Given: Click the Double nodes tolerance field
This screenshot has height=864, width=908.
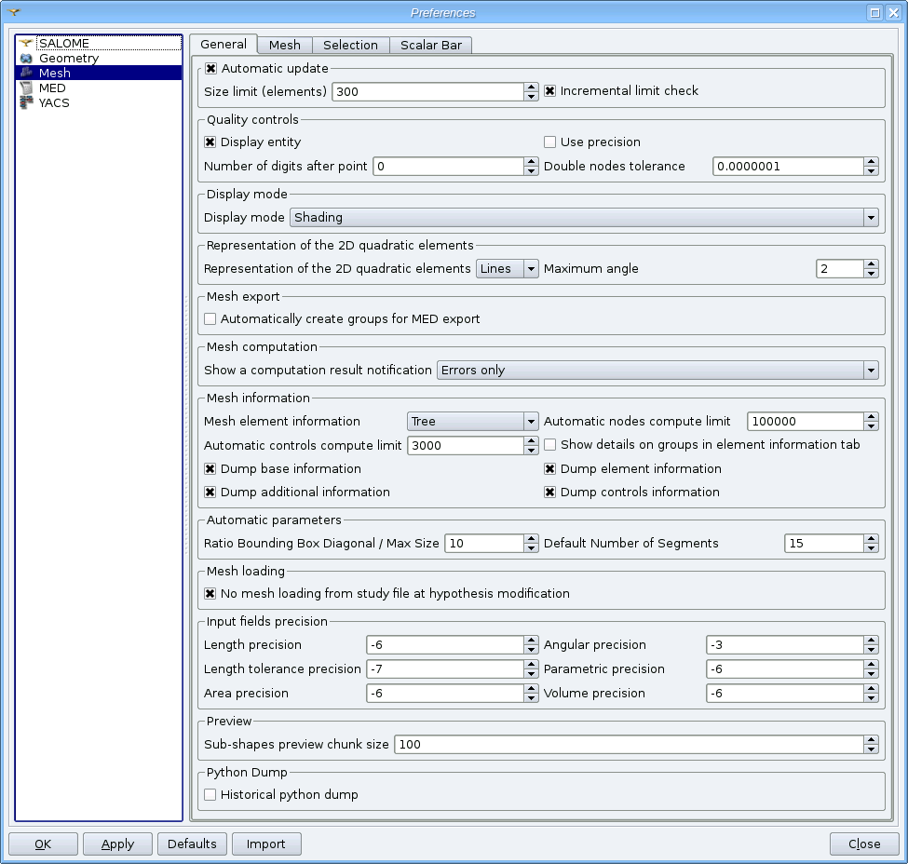Looking at the screenshot, I should 788,167.
